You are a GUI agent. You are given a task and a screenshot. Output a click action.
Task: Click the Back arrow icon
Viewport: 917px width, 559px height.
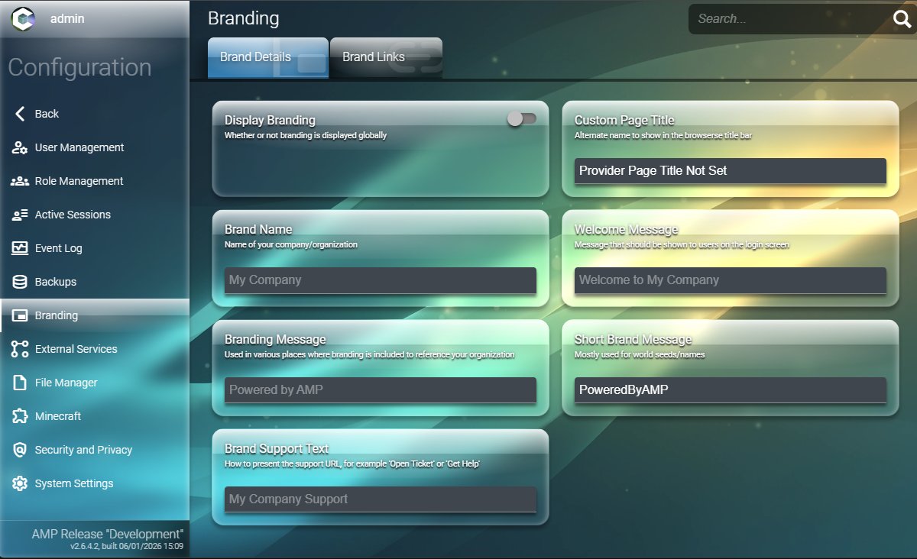(20, 114)
